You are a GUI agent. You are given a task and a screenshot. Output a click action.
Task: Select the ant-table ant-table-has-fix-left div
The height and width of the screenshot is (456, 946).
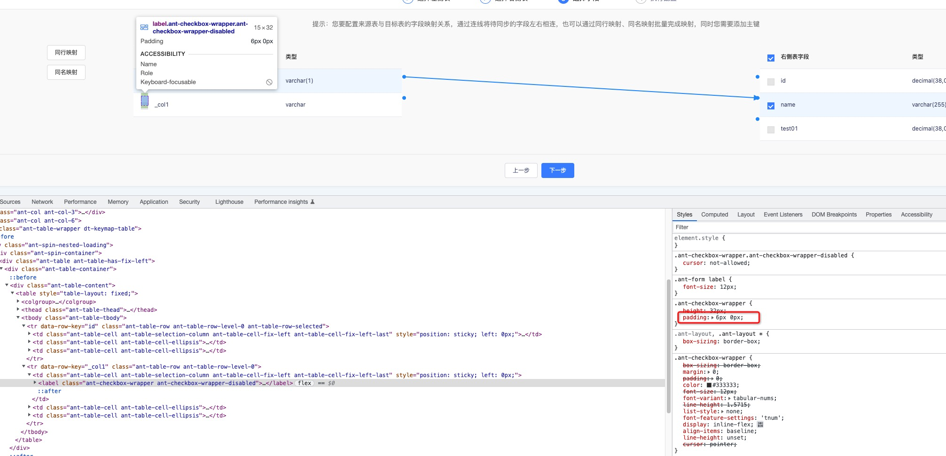point(78,261)
